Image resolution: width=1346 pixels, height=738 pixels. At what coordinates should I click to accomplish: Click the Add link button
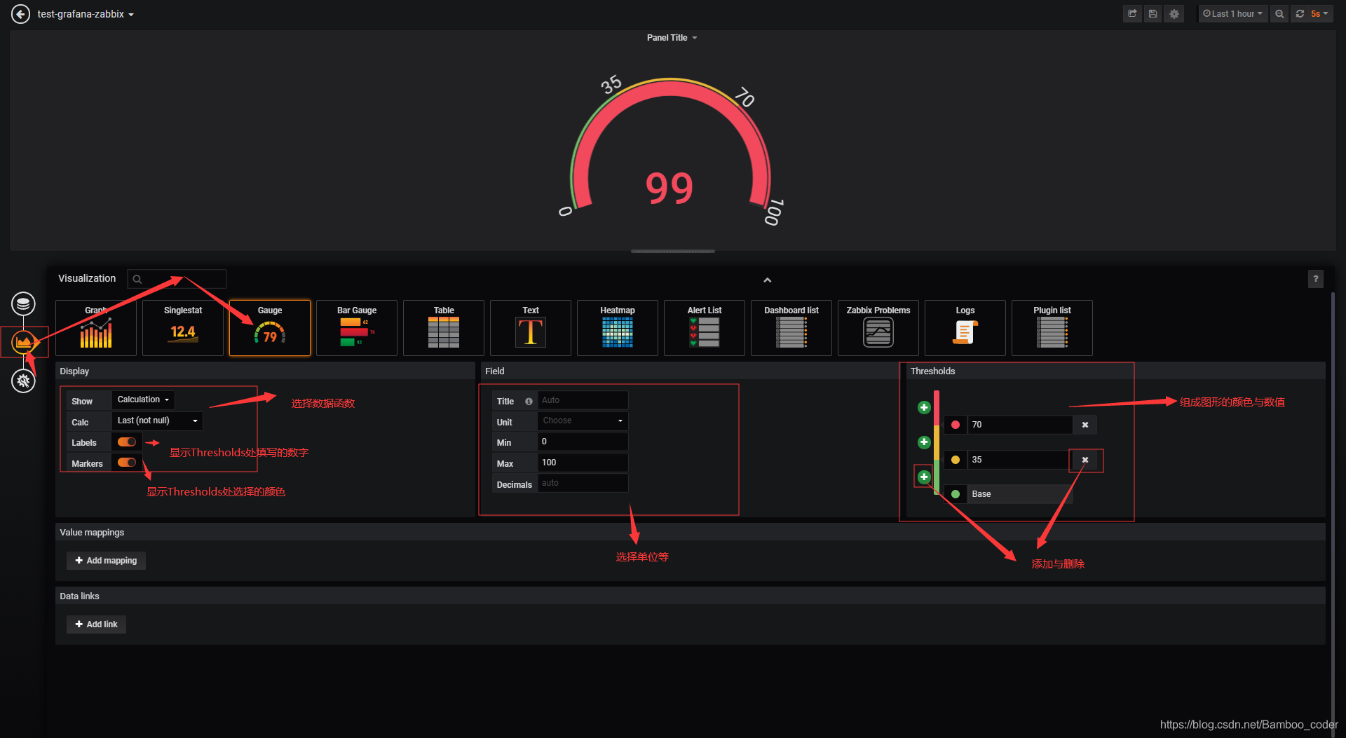[x=96, y=624]
